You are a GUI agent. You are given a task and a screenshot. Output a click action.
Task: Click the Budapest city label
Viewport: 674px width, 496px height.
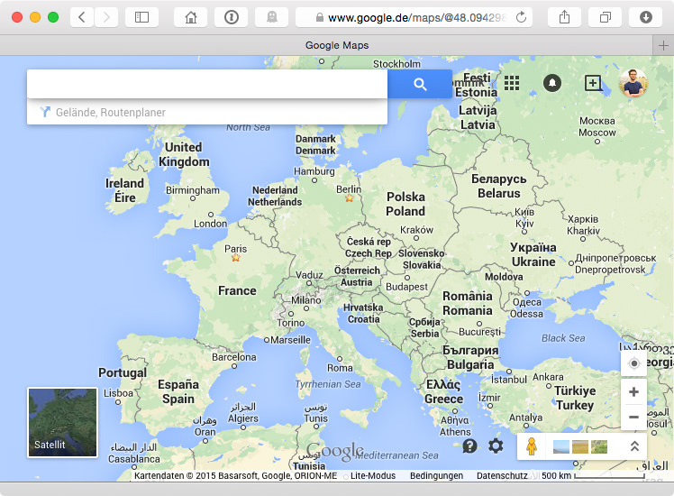(406, 287)
